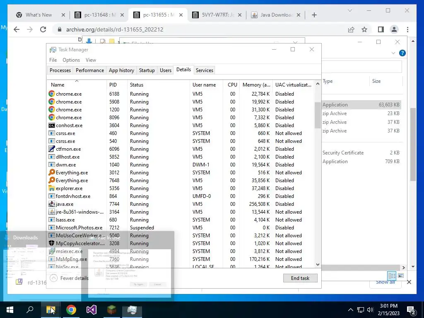Screen dimensions: 424x318
Task: Open Visual Studio from taskbar
Action: click(92, 310)
